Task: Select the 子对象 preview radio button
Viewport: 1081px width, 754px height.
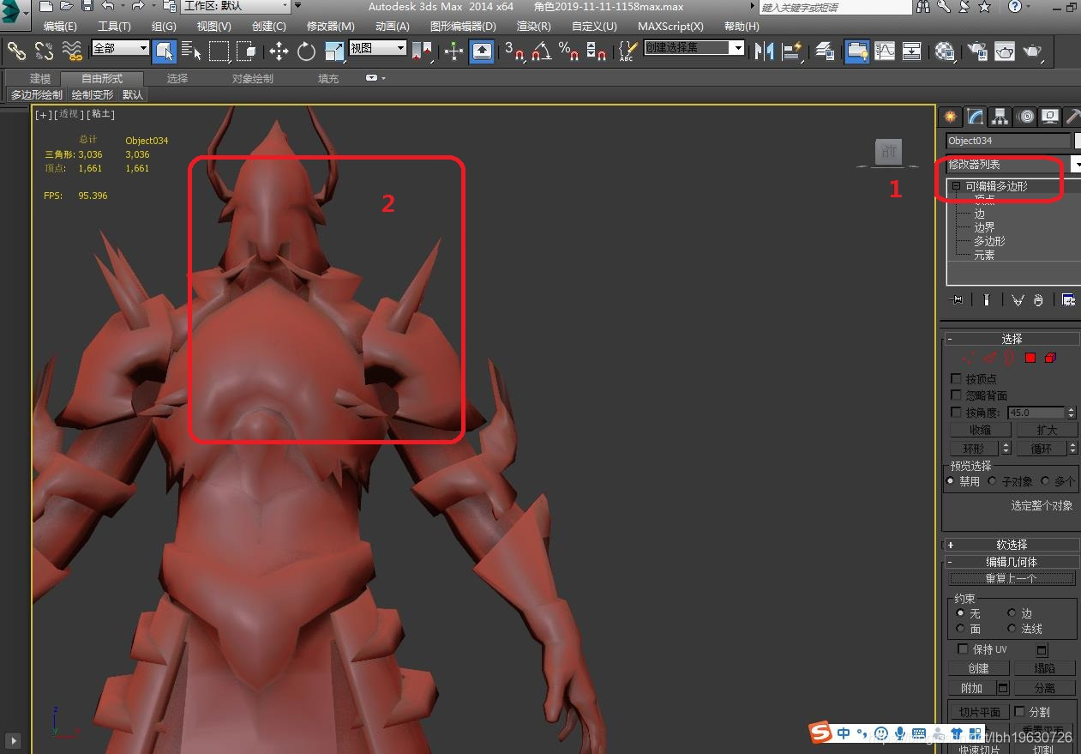Action: pos(993,481)
